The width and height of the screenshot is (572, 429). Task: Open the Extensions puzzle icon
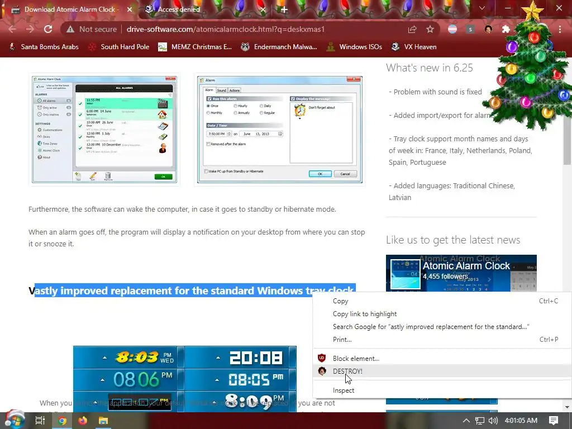[506, 29]
